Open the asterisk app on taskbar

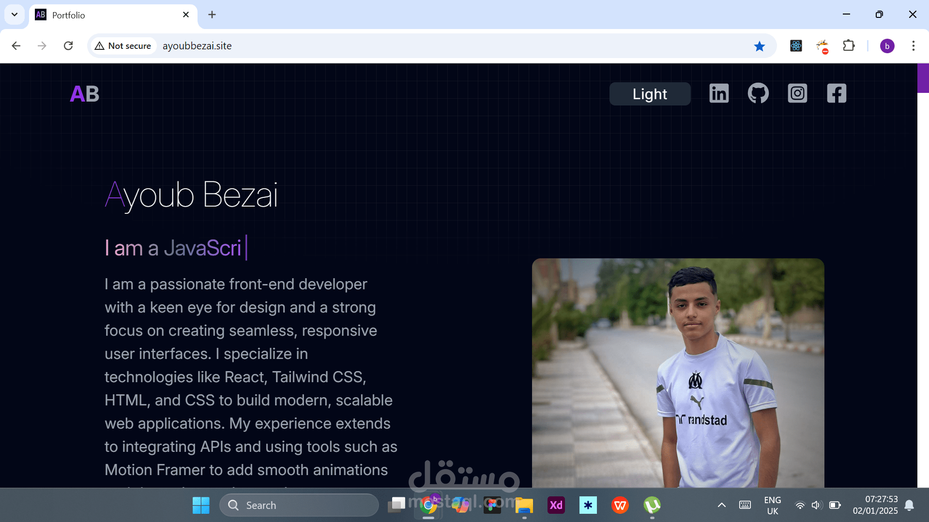pos(588,505)
